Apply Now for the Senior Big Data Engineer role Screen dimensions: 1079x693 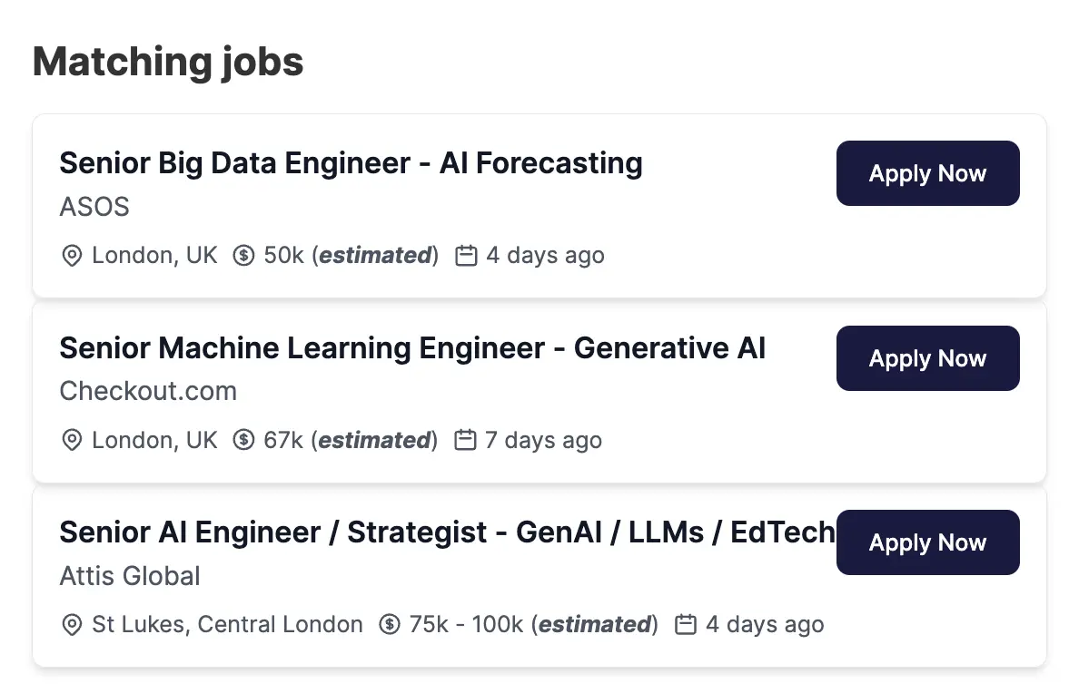tap(927, 172)
